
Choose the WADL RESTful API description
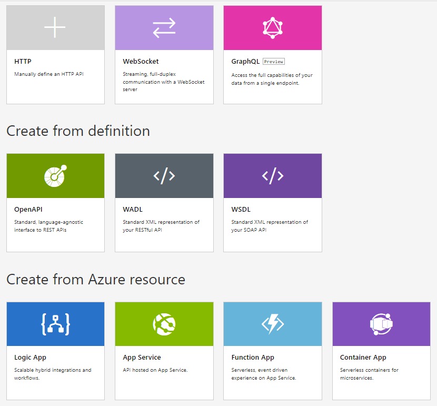pos(161,226)
